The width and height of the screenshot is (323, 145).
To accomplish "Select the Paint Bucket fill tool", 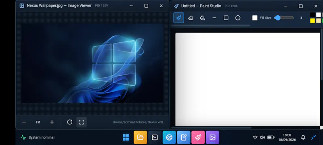I will click(x=202, y=18).
